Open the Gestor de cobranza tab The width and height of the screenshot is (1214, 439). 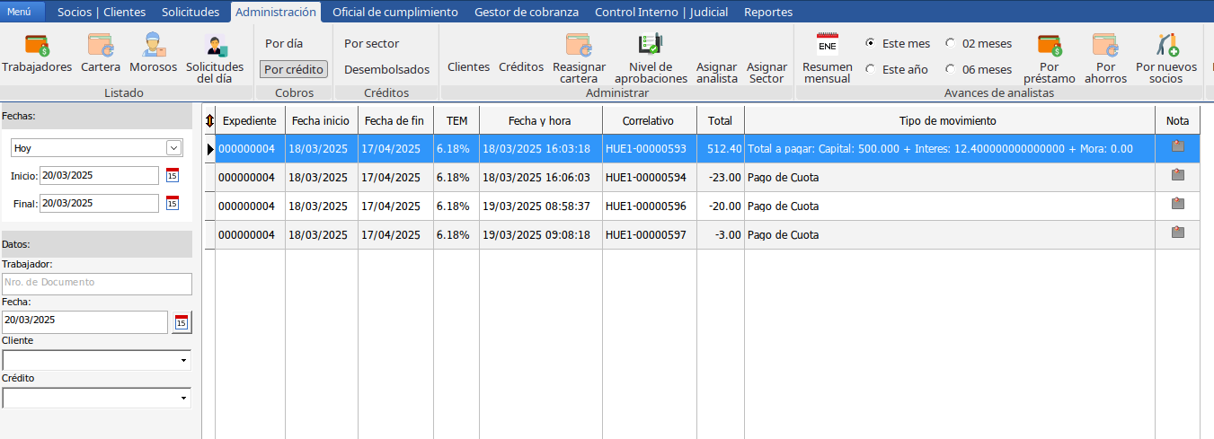coord(526,12)
